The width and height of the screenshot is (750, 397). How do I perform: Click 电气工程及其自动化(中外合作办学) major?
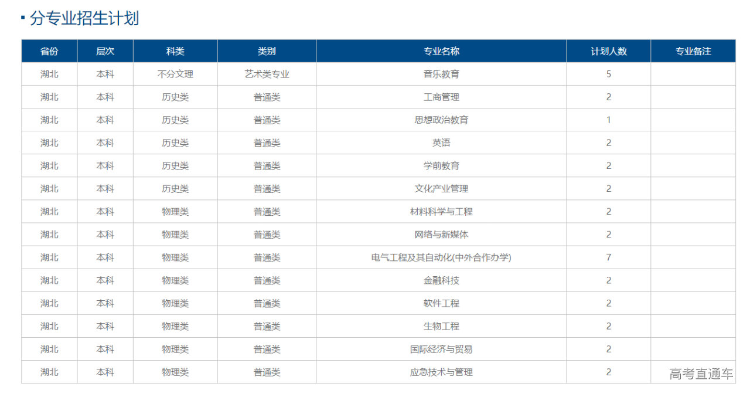441,257
